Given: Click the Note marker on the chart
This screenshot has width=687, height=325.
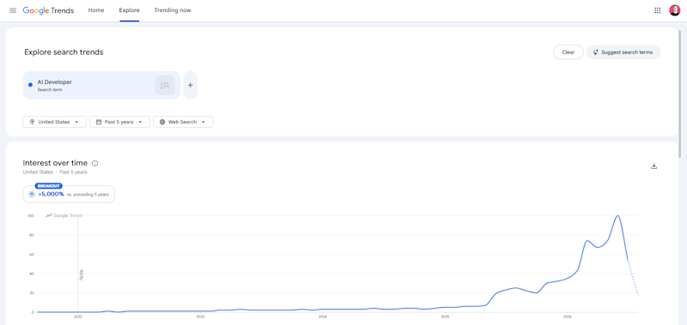Looking at the screenshot, I should [81, 274].
